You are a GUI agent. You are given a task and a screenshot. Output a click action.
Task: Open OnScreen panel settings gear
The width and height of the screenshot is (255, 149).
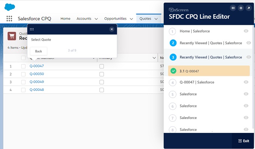(241, 8)
